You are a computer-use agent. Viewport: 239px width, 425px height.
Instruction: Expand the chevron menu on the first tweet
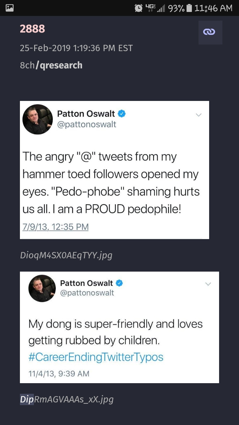pyautogui.click(x=199, y=115)
